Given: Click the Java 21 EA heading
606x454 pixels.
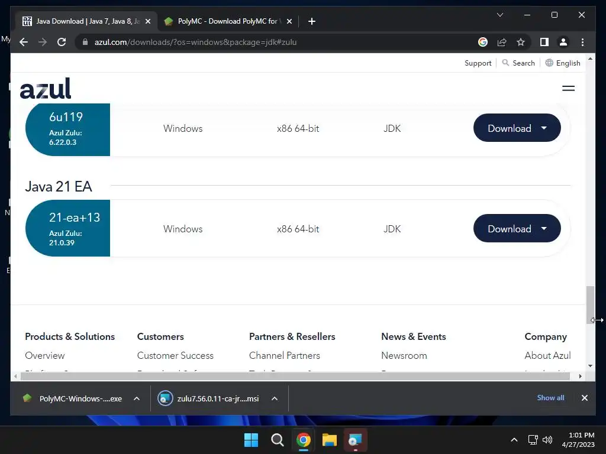Looking at the screenshot, I should pos(59,186).
